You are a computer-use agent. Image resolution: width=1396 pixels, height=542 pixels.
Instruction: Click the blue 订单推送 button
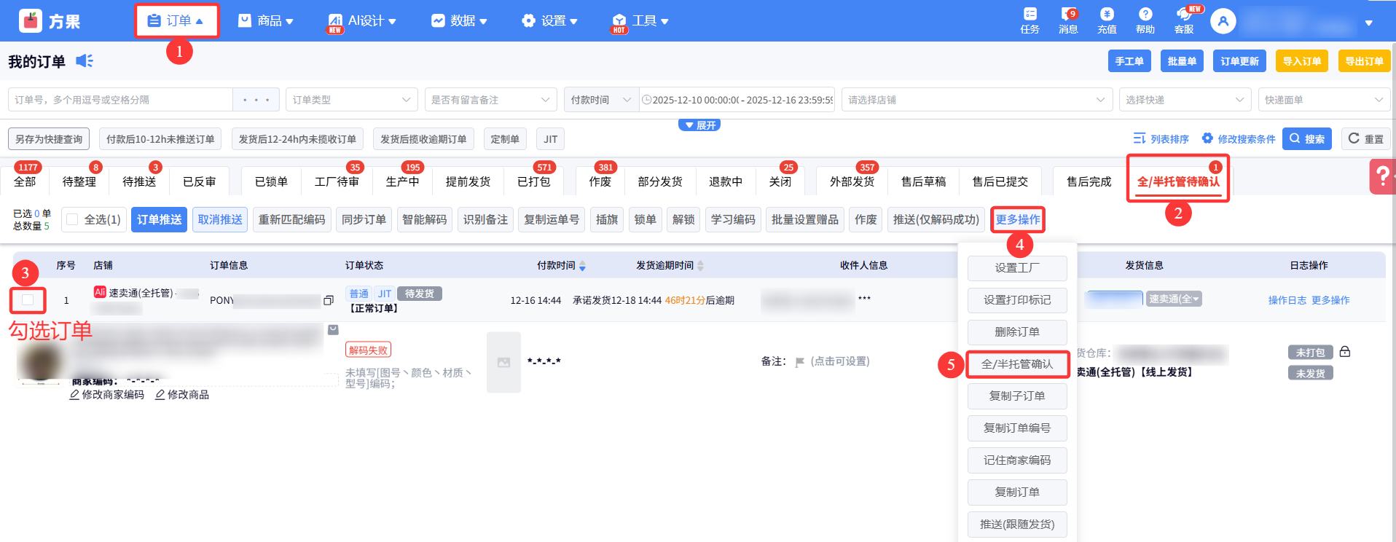pos(159,219)
